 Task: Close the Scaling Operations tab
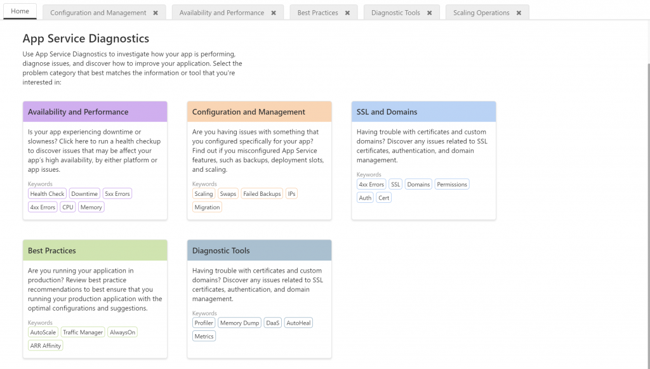(519, 13)
